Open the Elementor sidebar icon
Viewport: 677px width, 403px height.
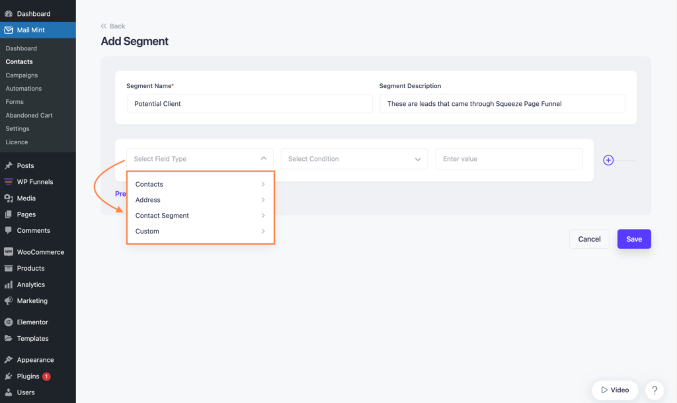(10, 322)
